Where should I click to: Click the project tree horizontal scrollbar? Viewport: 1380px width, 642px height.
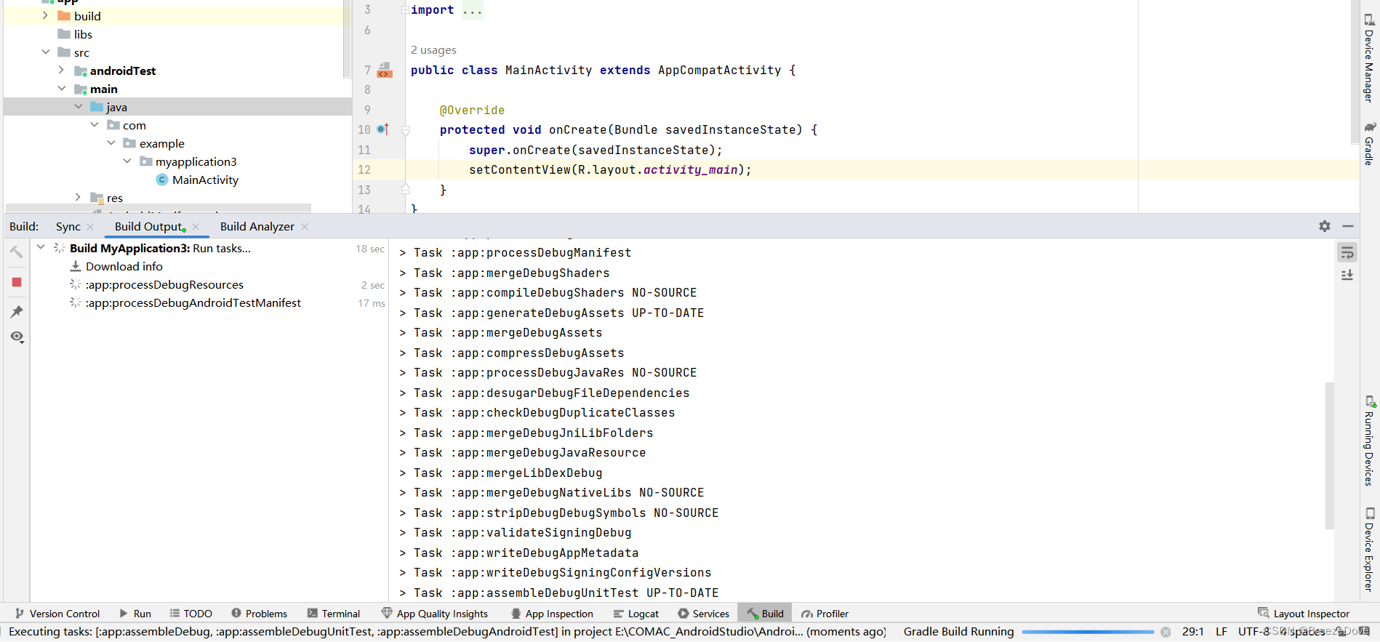tap(159, 208)
